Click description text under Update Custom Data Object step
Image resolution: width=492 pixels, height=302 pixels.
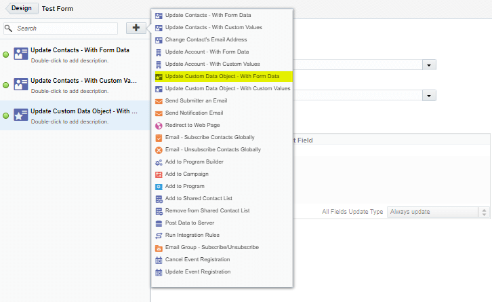pyautogui.click(x=70, y=121)
